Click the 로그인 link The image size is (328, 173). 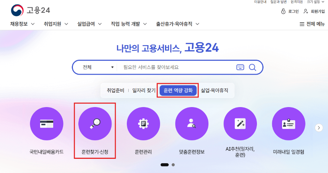(x=293, y=11)
